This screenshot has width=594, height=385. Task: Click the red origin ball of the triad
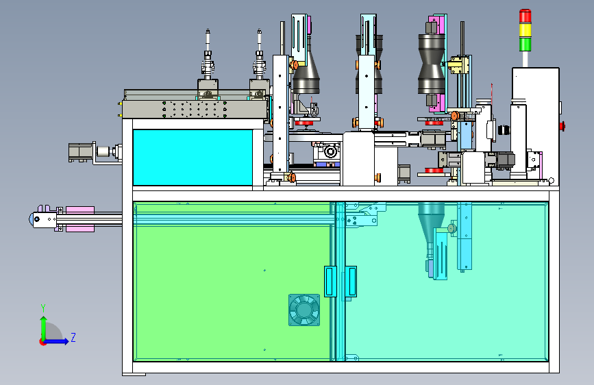42,342
